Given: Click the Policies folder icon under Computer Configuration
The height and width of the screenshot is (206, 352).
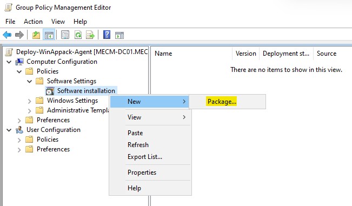Looking at the screenshot, I should [x=29, y=71].
